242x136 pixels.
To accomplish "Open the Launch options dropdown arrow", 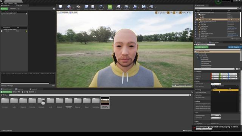I will click(155, 7).
